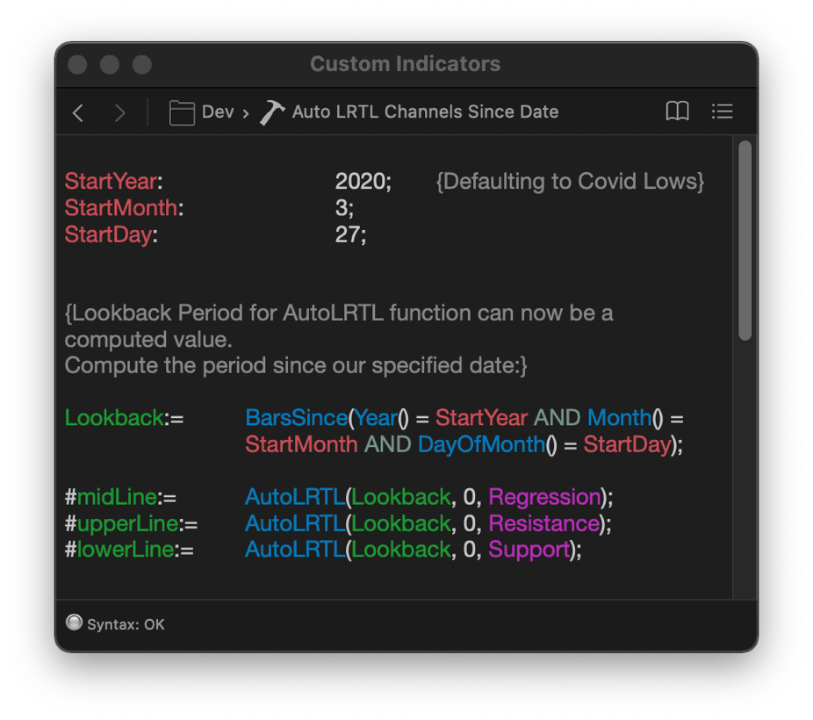Select the Dev breadcrumb label
This screenshot has width=813, height=720.
(218, 112)
